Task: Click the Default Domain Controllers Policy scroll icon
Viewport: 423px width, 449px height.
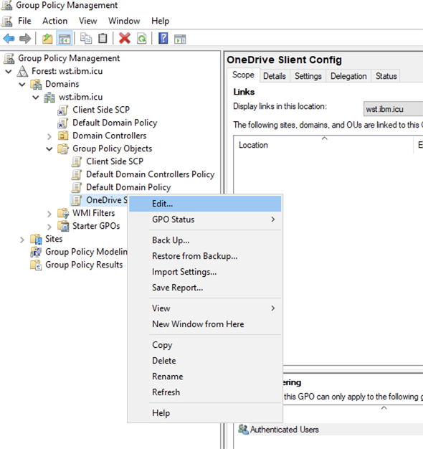Action: tap(77, 174)
